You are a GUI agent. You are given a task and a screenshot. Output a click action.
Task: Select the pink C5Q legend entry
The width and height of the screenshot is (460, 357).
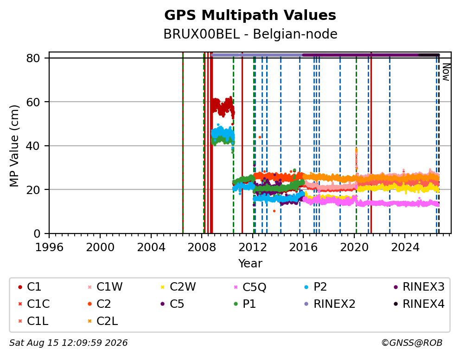(x=249, y=287)
